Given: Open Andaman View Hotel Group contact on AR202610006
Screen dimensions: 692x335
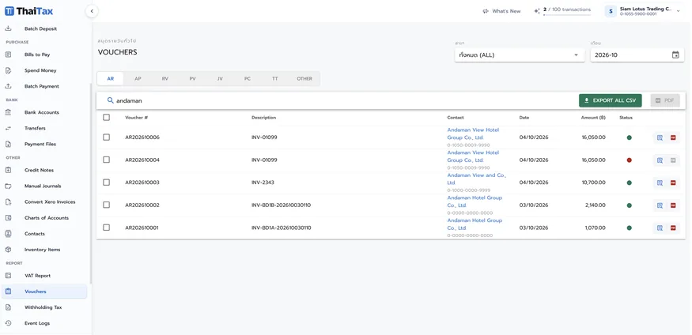Looking at the screenshot, I should (473, 134).
